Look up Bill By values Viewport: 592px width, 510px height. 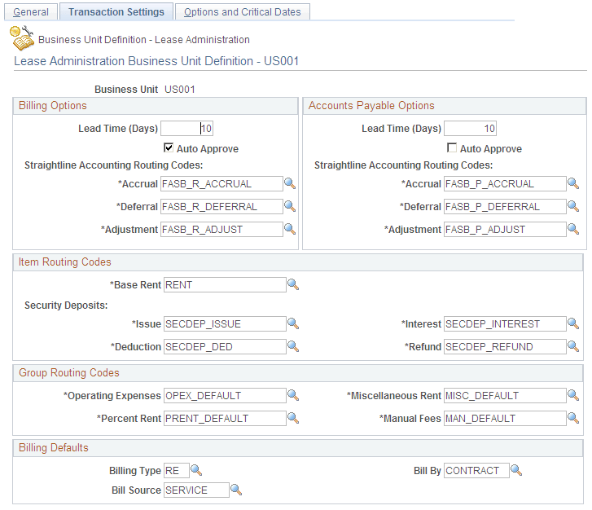point(516,470)
